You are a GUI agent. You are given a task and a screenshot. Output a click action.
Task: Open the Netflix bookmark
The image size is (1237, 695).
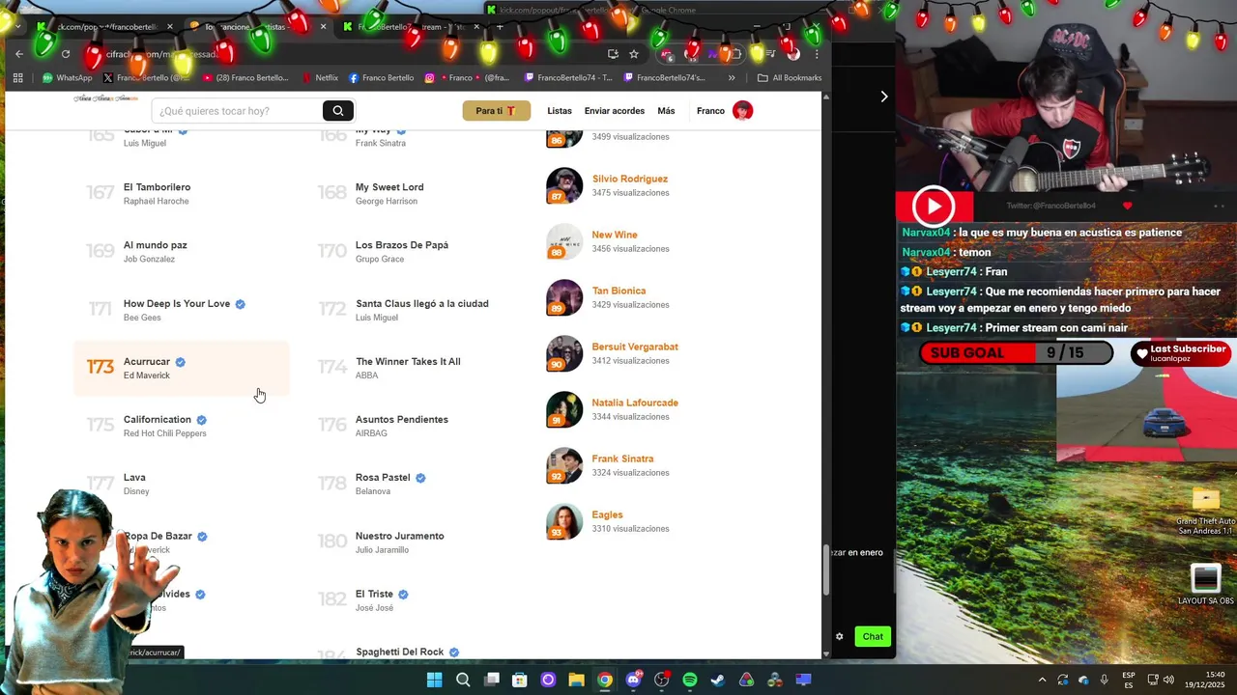click(x=320, y=78)
